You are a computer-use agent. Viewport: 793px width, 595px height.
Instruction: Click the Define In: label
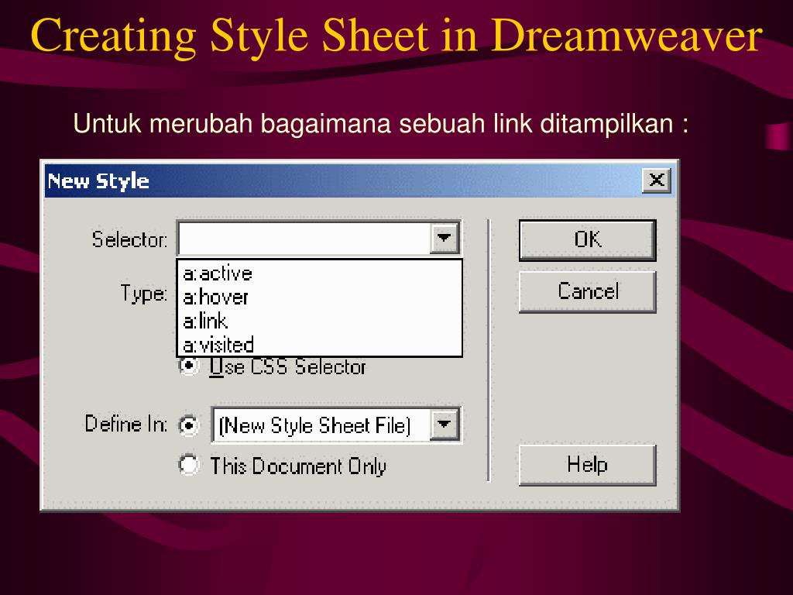(126, 424)
